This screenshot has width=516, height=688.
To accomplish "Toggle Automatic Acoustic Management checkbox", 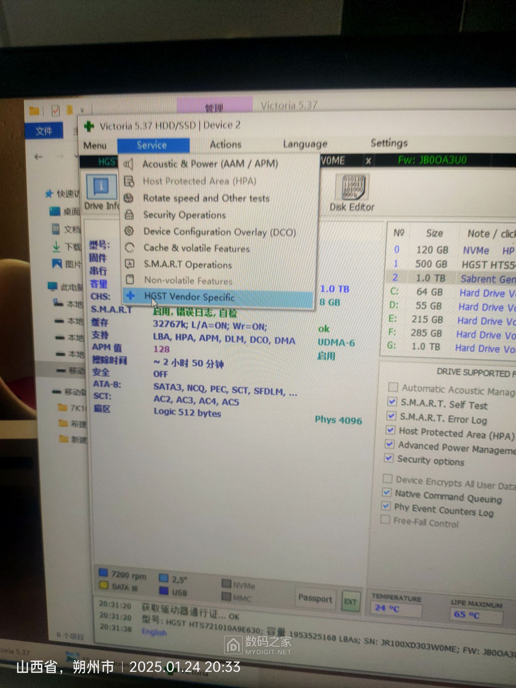I will pos(393,387).
